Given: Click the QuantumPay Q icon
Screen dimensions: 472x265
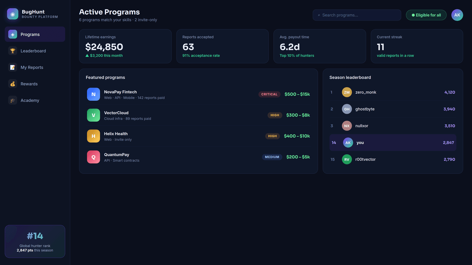Looking at the screenshot, I should point(94,157).
